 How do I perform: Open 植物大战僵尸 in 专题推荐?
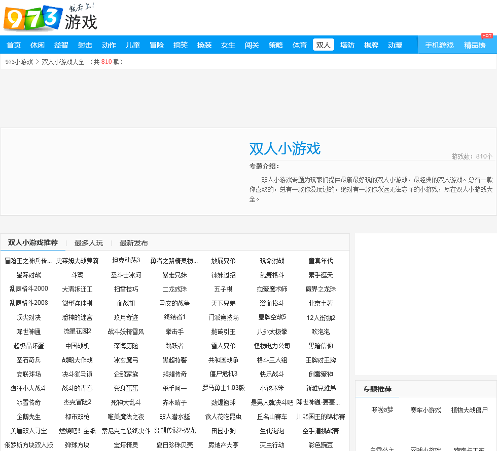click(469, 410)
